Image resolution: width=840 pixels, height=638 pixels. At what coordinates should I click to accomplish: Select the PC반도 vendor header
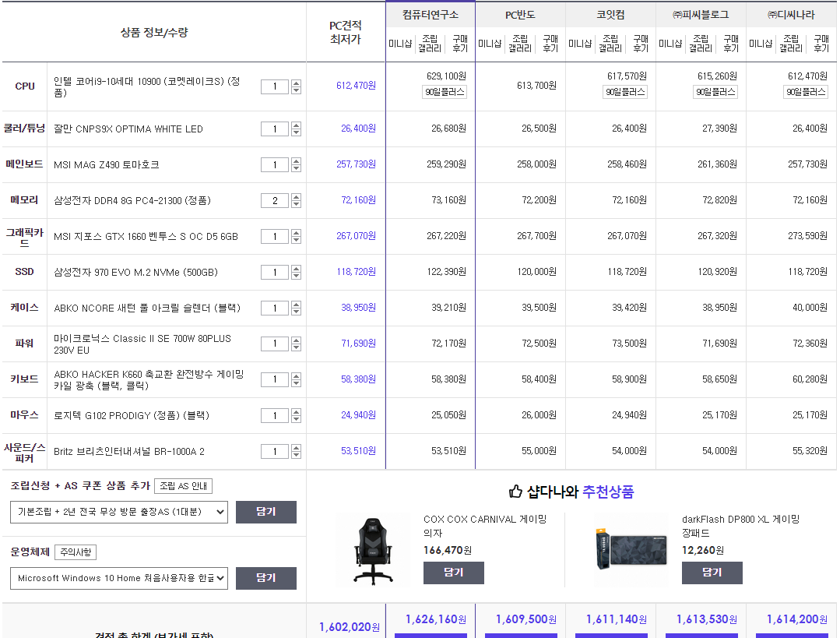point(520,15)
